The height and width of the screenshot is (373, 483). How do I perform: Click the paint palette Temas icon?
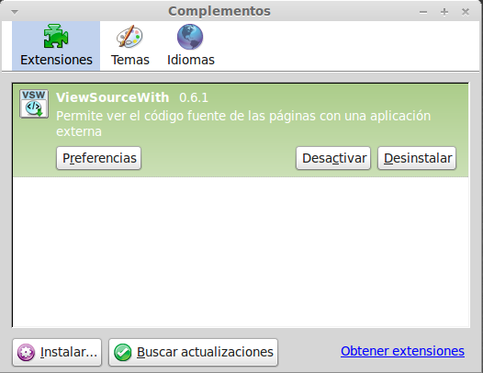(x=129, y=37)
